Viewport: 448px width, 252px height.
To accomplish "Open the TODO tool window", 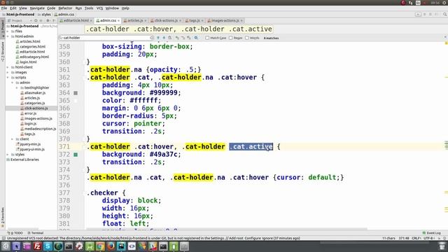I will [16, 233].
